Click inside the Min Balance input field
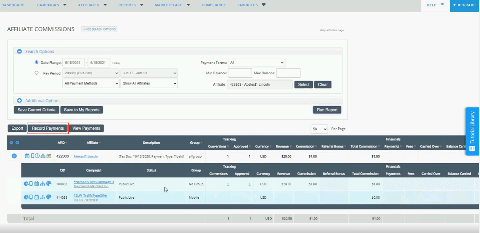 point(240,73)
